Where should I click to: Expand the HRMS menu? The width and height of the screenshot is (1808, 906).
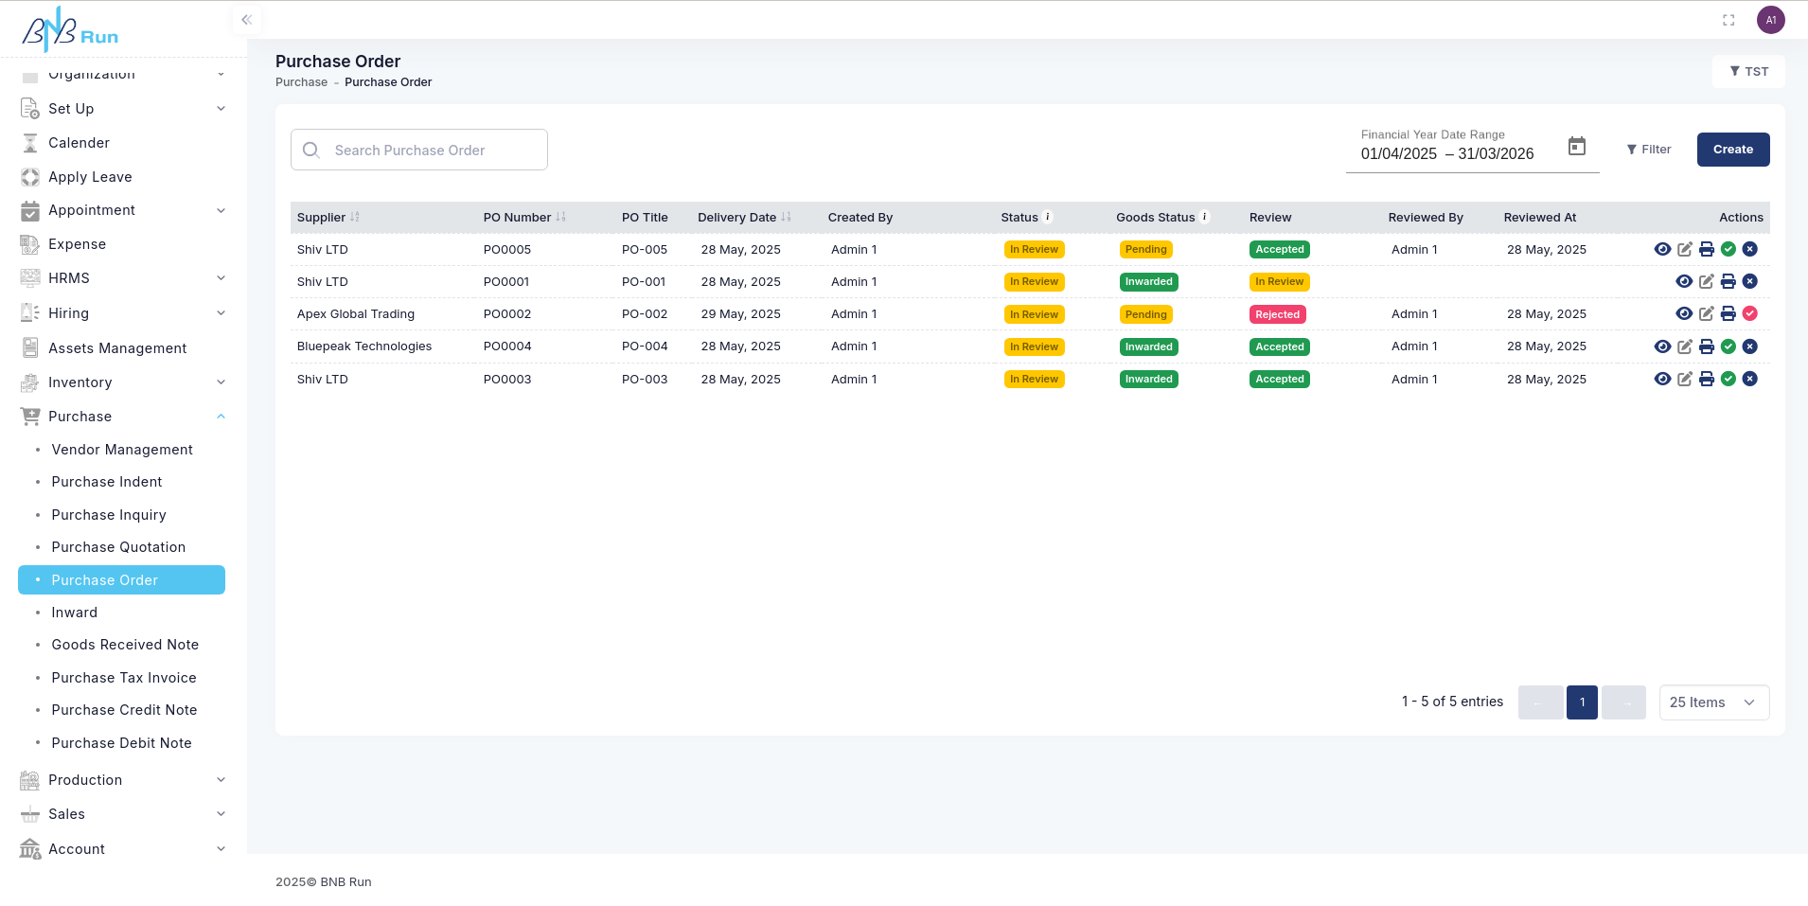tap(123, 278)
